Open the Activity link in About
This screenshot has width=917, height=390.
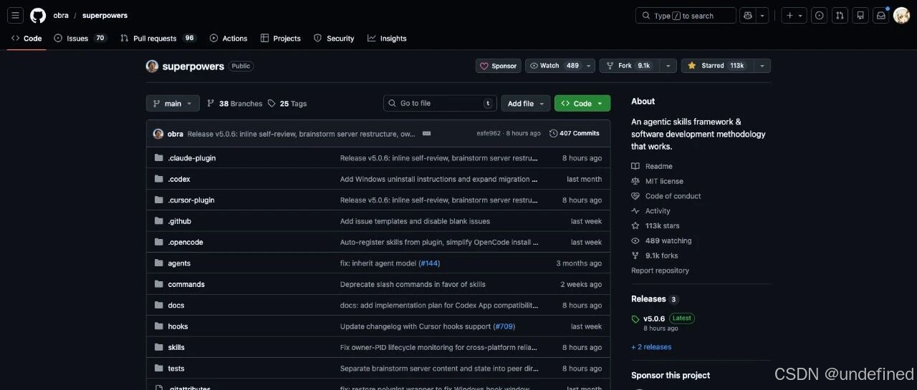[650, 211]
